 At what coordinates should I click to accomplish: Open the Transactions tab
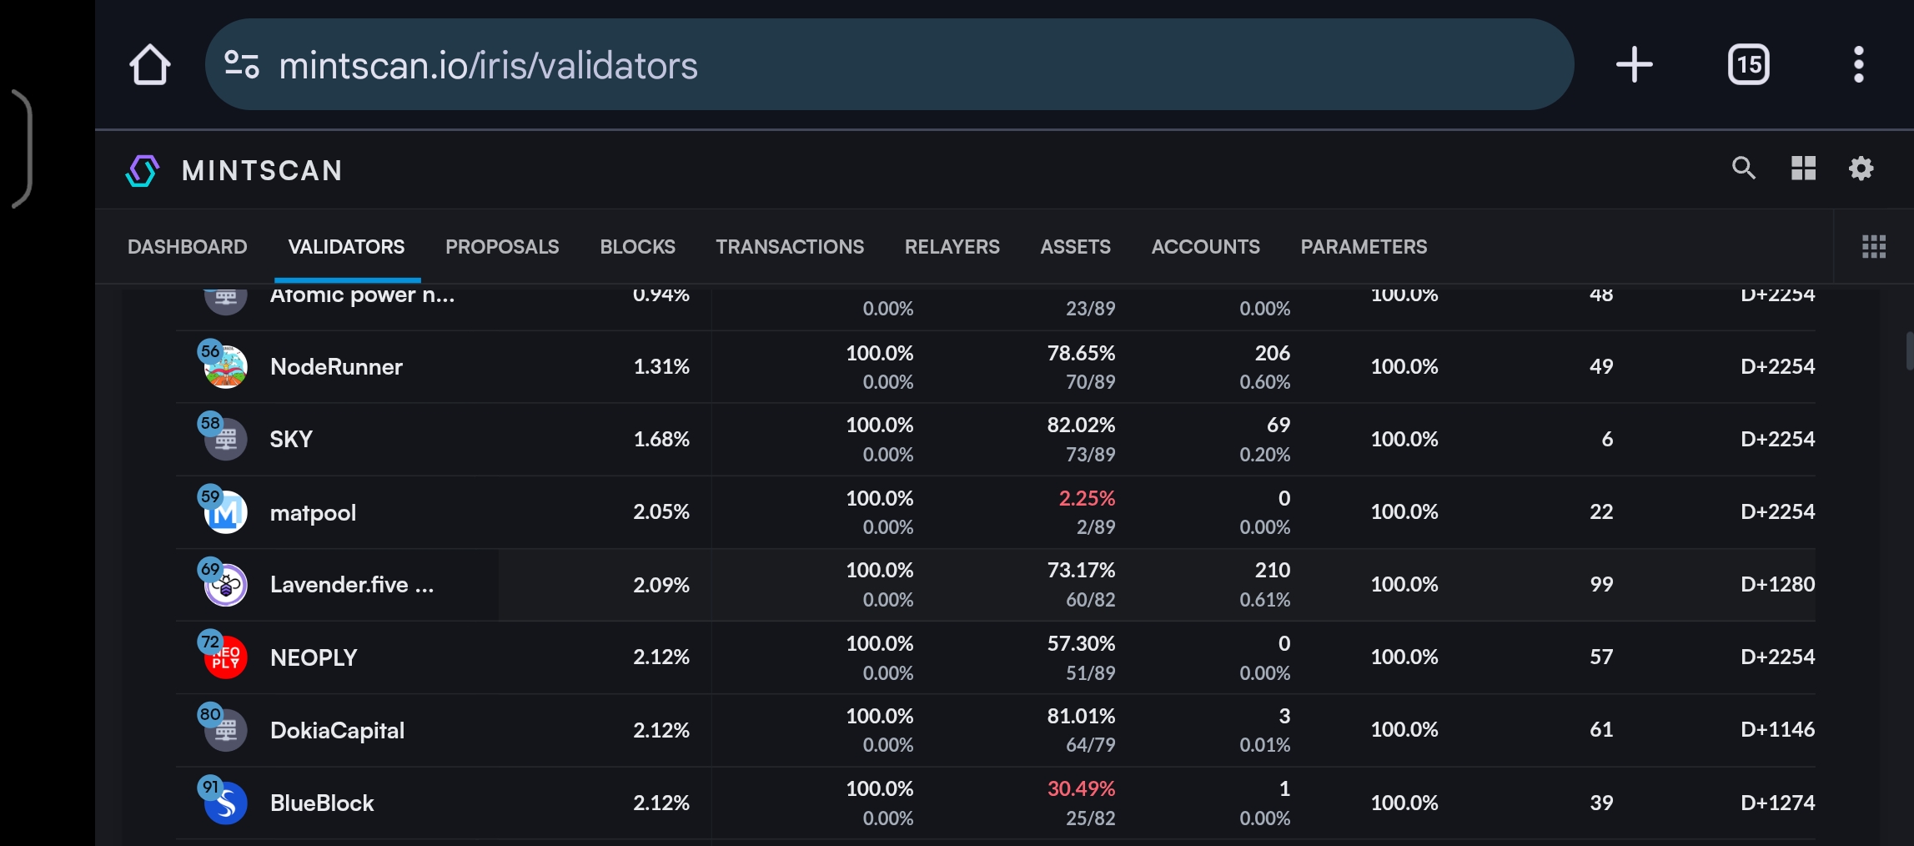790,247
